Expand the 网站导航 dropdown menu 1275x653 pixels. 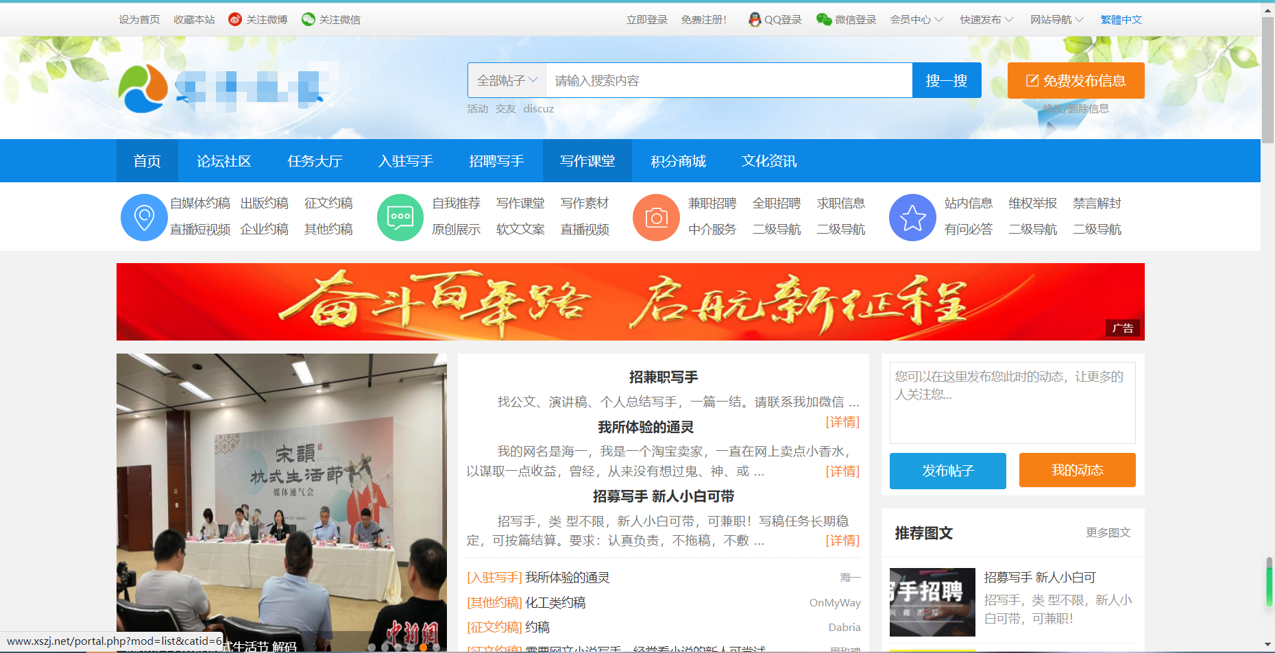1057,20
